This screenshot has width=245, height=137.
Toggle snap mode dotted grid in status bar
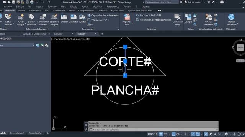165,134
